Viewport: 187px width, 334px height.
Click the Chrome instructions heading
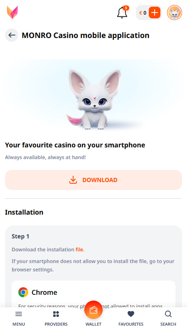(x=44, y=292)
